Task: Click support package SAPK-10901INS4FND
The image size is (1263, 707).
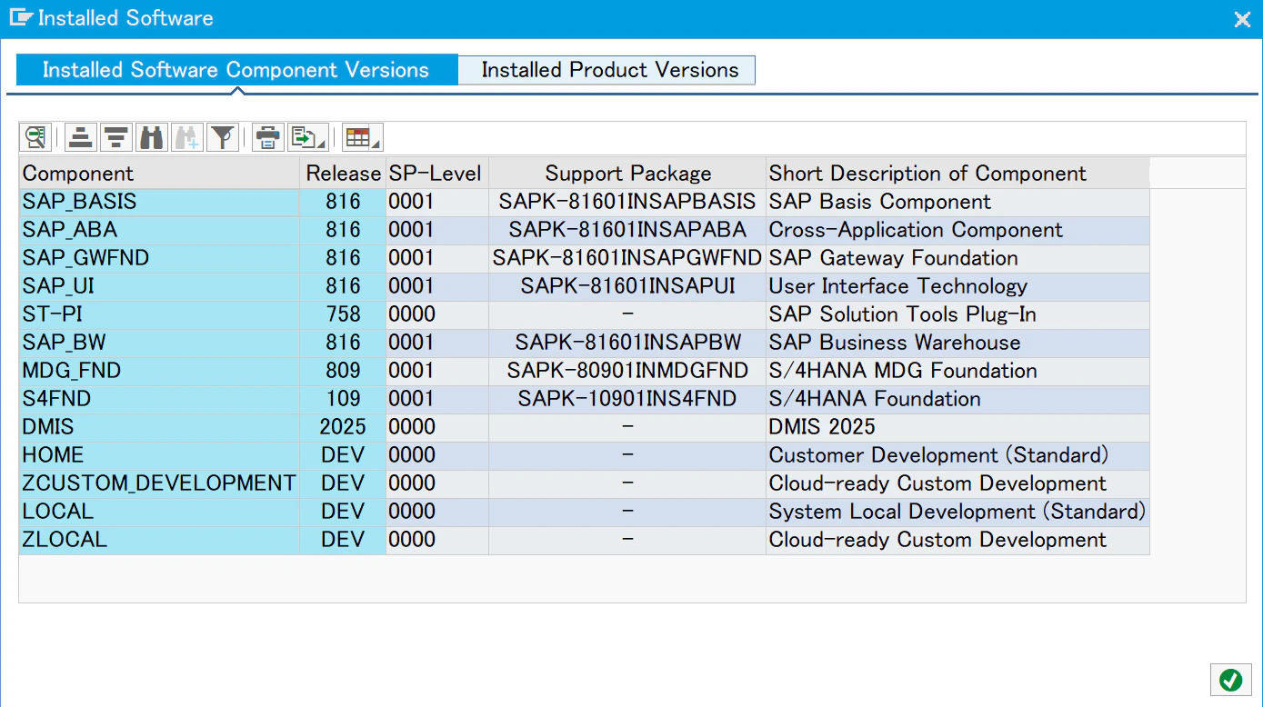Action: click(627, 399)
